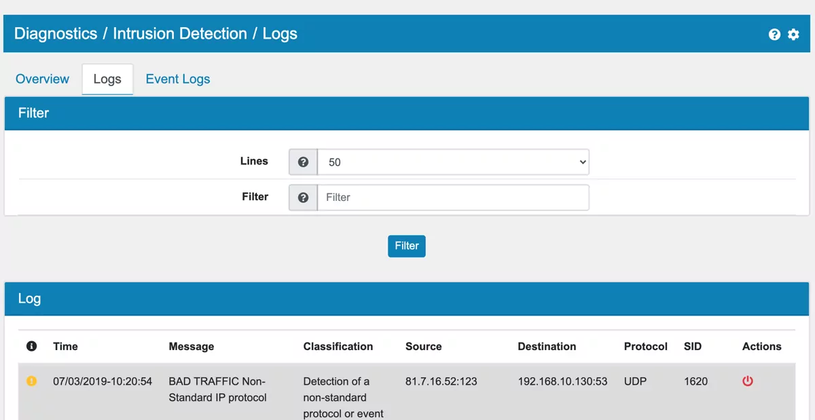Click the Time column header
Screen dimensions: 815x420
[x=65, y=346]
